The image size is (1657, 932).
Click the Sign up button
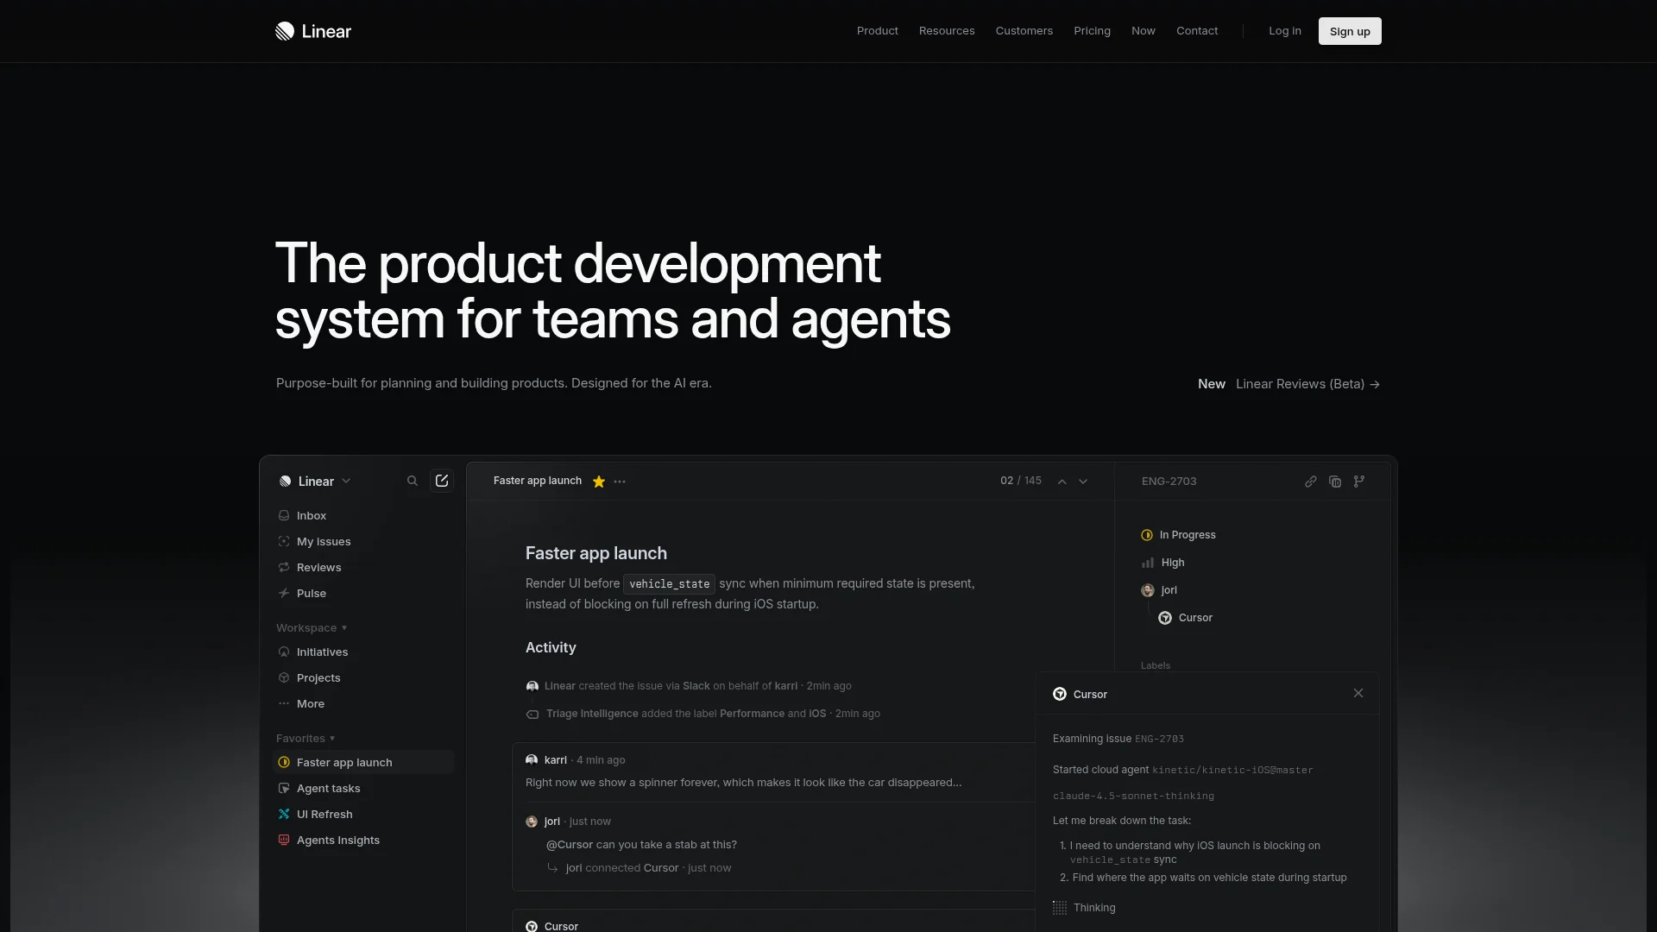pyautogui.click(x=1349, y=31)
